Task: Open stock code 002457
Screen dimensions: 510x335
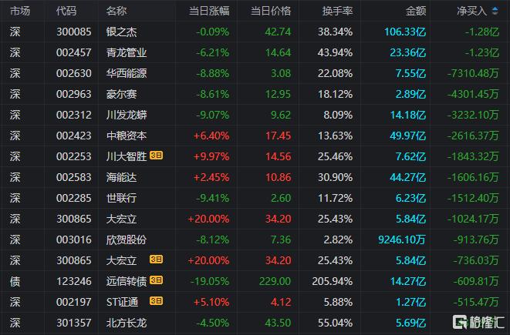Action: [x=74, y=52]
